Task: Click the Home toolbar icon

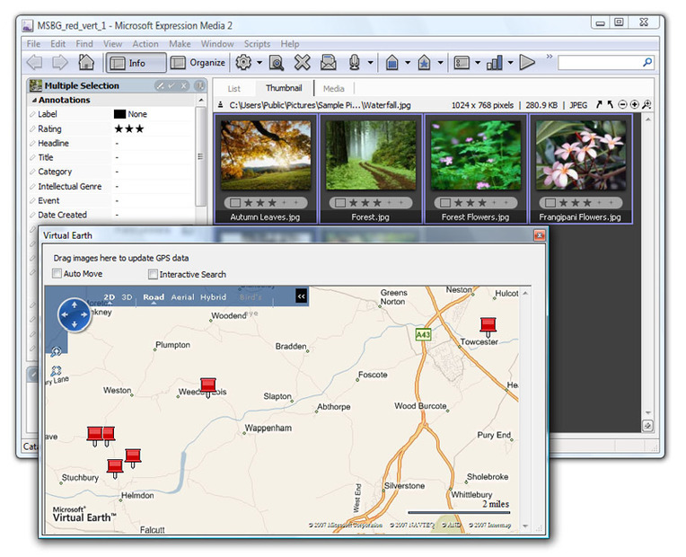Action: click(x=86, y=62)
